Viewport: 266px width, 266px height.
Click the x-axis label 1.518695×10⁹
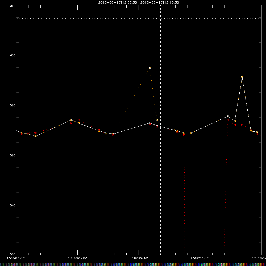(139, 258)
